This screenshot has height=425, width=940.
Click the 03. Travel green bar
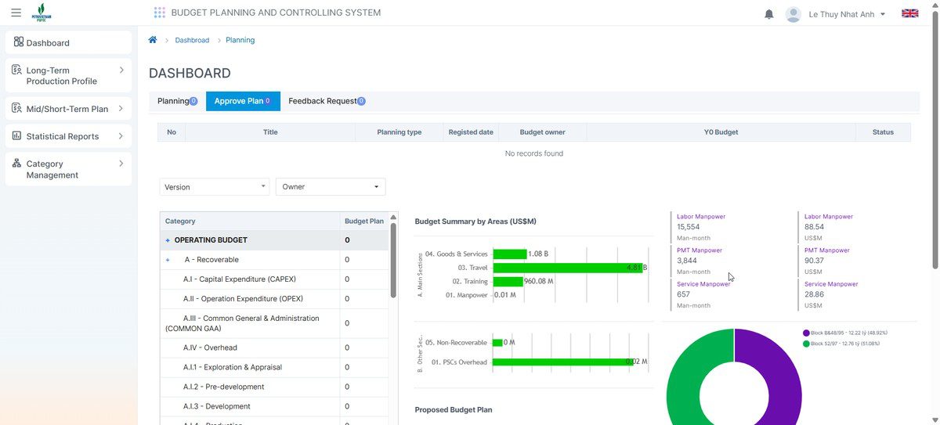(x=567, y=268)
